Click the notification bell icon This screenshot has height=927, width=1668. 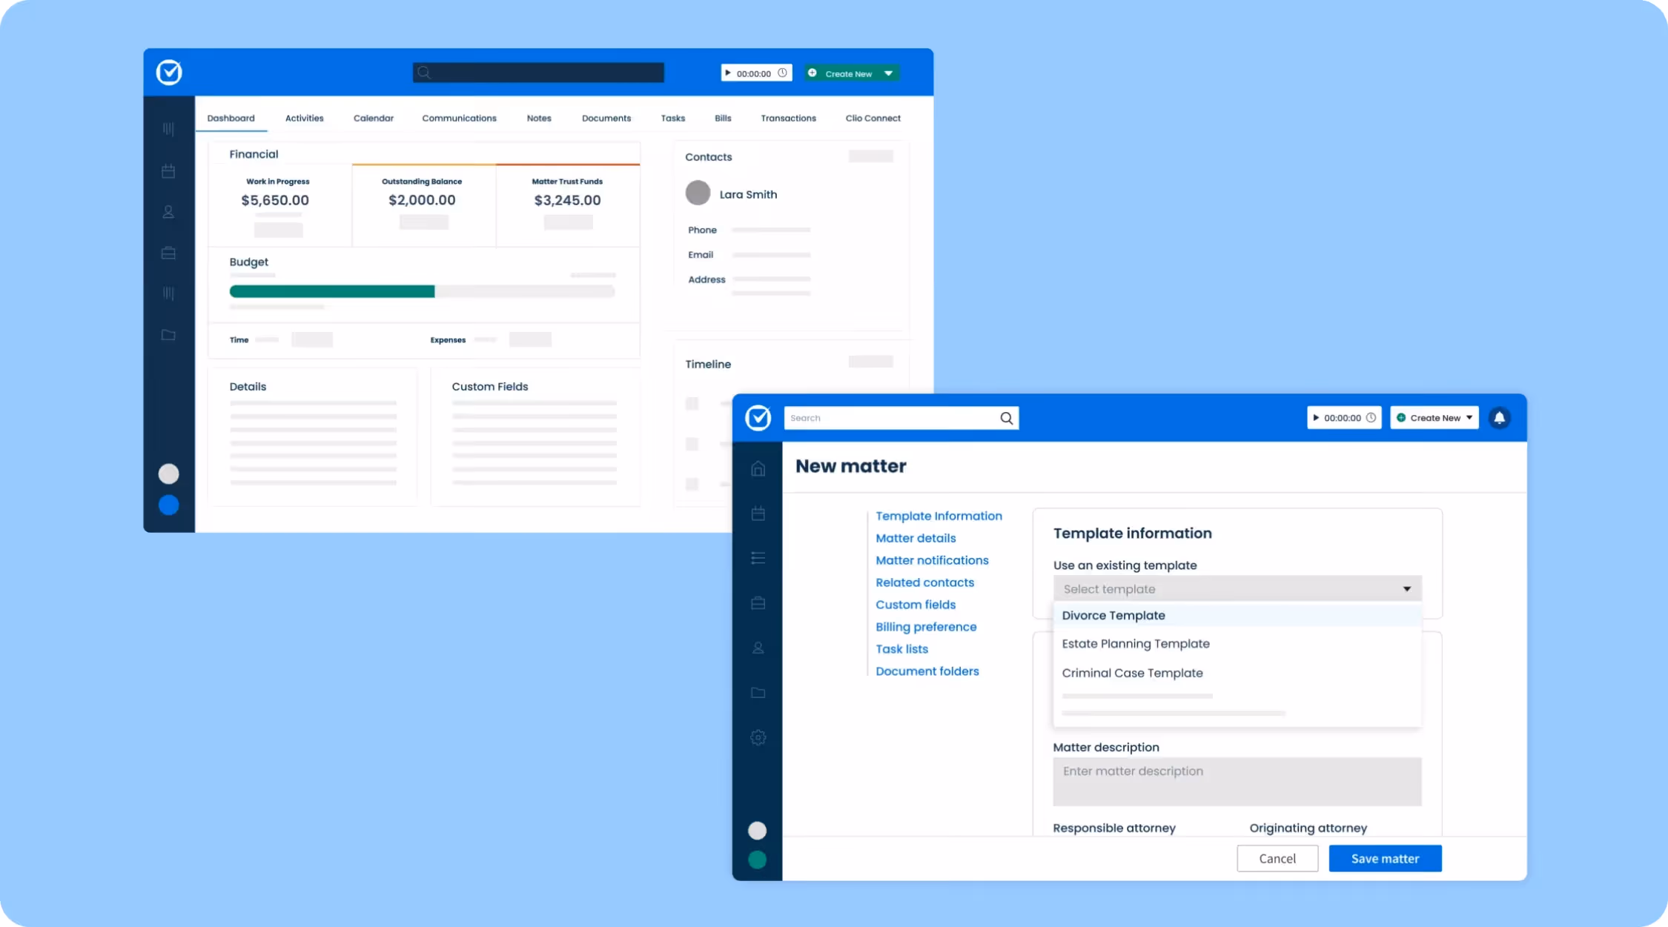(1500, 417)
